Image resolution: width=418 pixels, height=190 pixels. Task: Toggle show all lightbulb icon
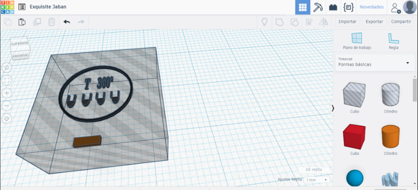(x=264, y=22)
